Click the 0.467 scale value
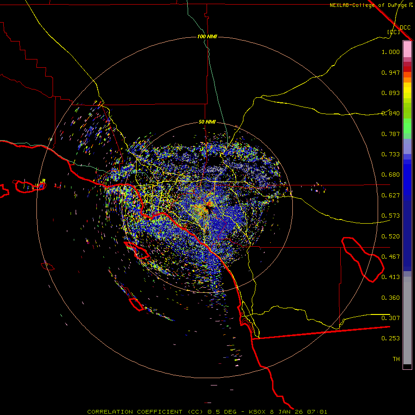This screenshot has height=415, width=415. pos(391,257)
